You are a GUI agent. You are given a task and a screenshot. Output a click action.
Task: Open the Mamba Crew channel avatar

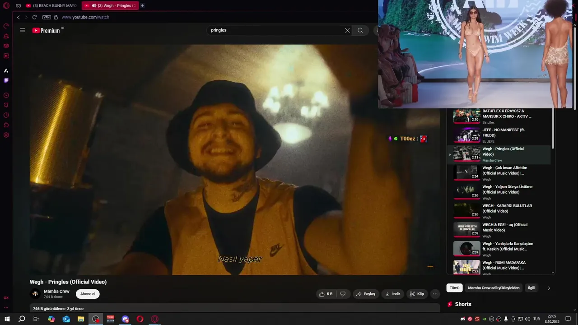coord(35,294)
